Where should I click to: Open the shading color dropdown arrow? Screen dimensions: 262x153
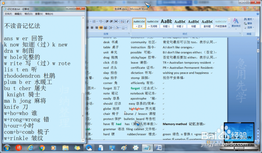[x=120, y=28]
